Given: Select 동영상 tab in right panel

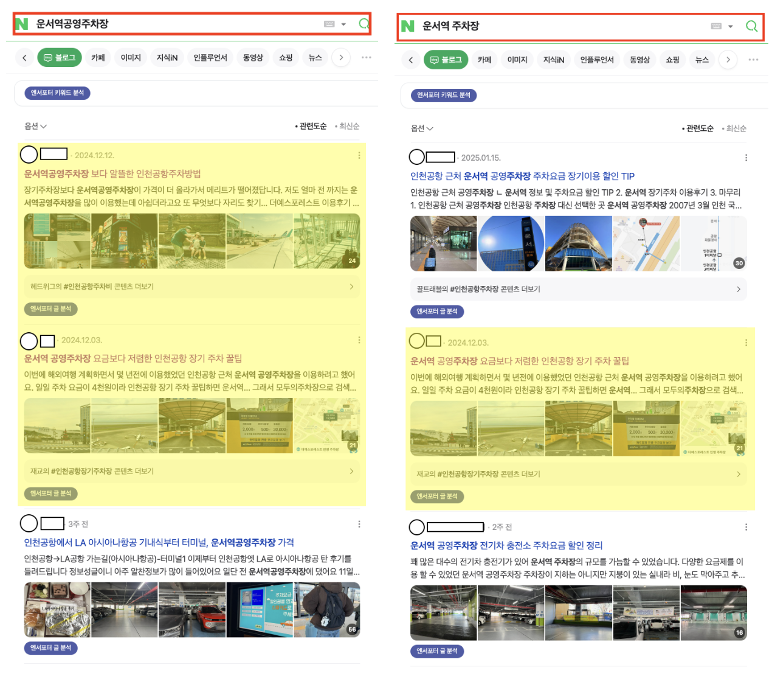Looking at the screenshot, I should [x=639, y=60].
